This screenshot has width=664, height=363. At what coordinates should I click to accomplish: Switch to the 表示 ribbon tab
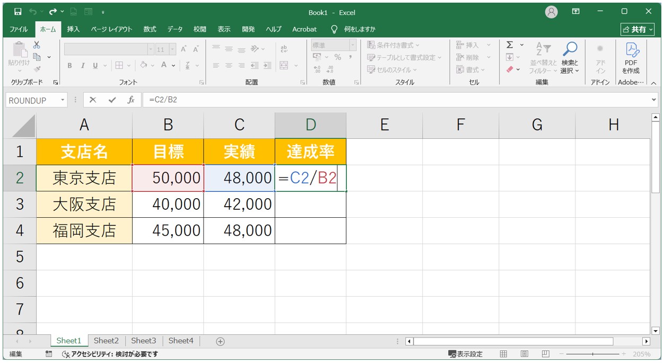click(224, 29)
